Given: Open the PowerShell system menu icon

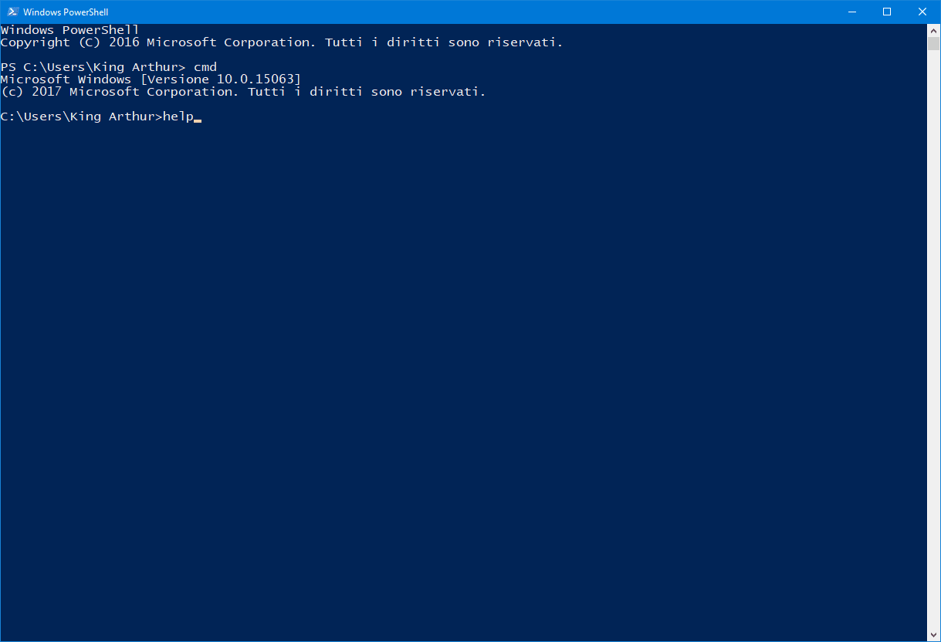Looking at the screenshot, I should point(12,12).
